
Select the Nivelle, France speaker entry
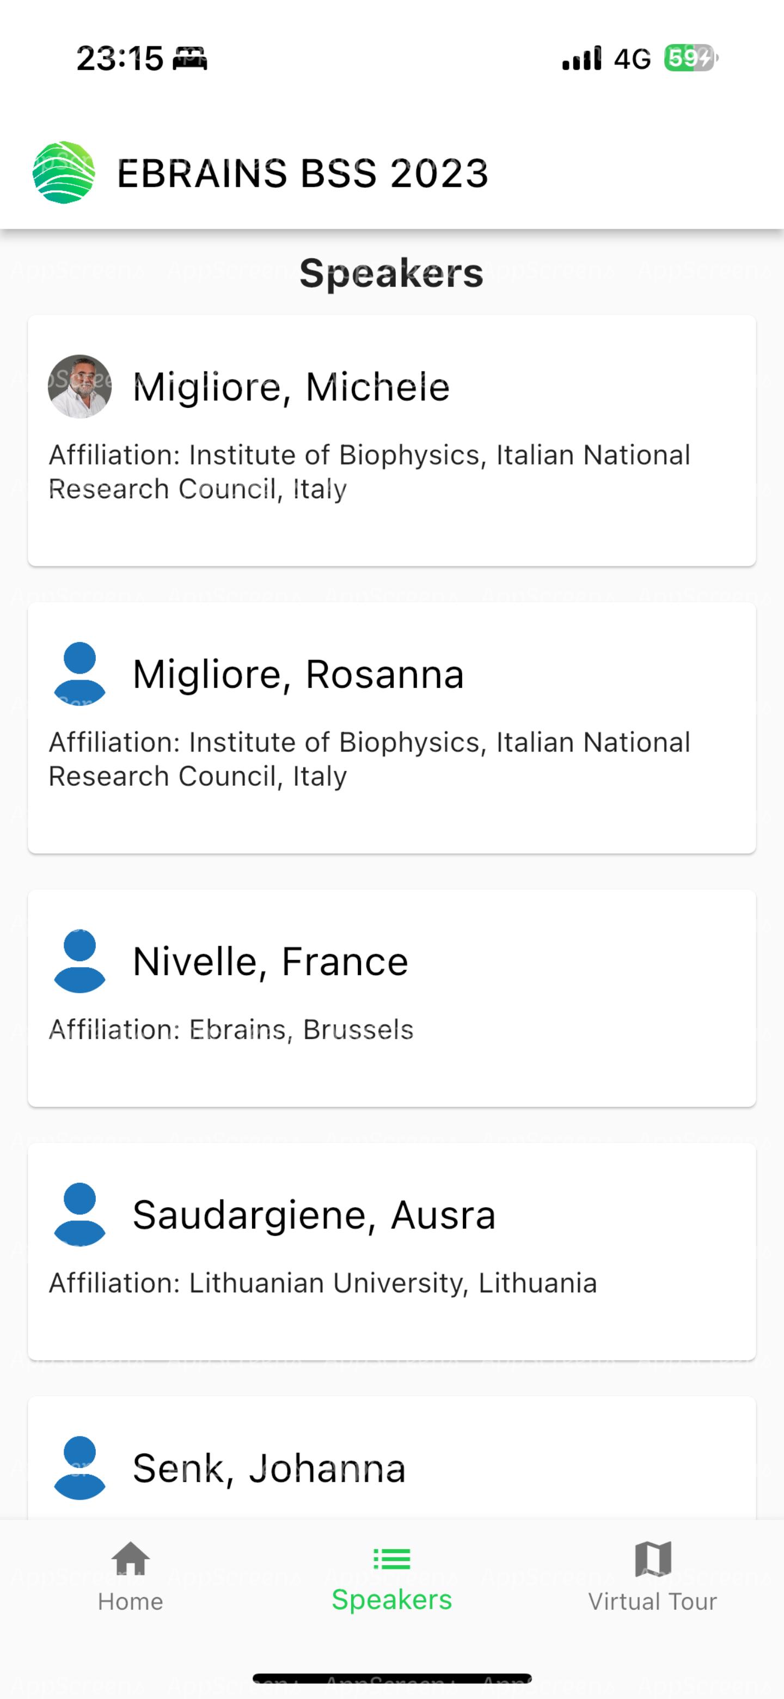(391, 998)
